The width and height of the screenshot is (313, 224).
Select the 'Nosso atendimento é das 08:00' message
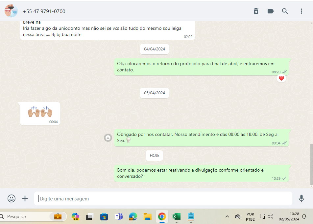coord(202,138)
